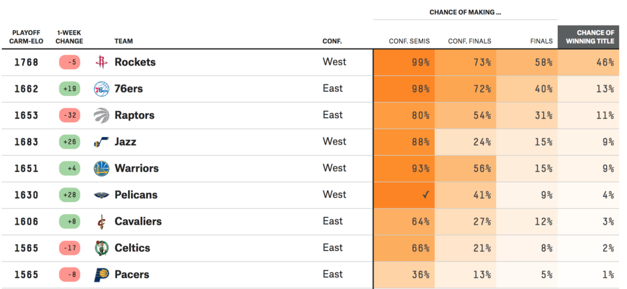Click the Pacers team logo
The height and width of the screenshot is (289, 627).
[101, 275]
